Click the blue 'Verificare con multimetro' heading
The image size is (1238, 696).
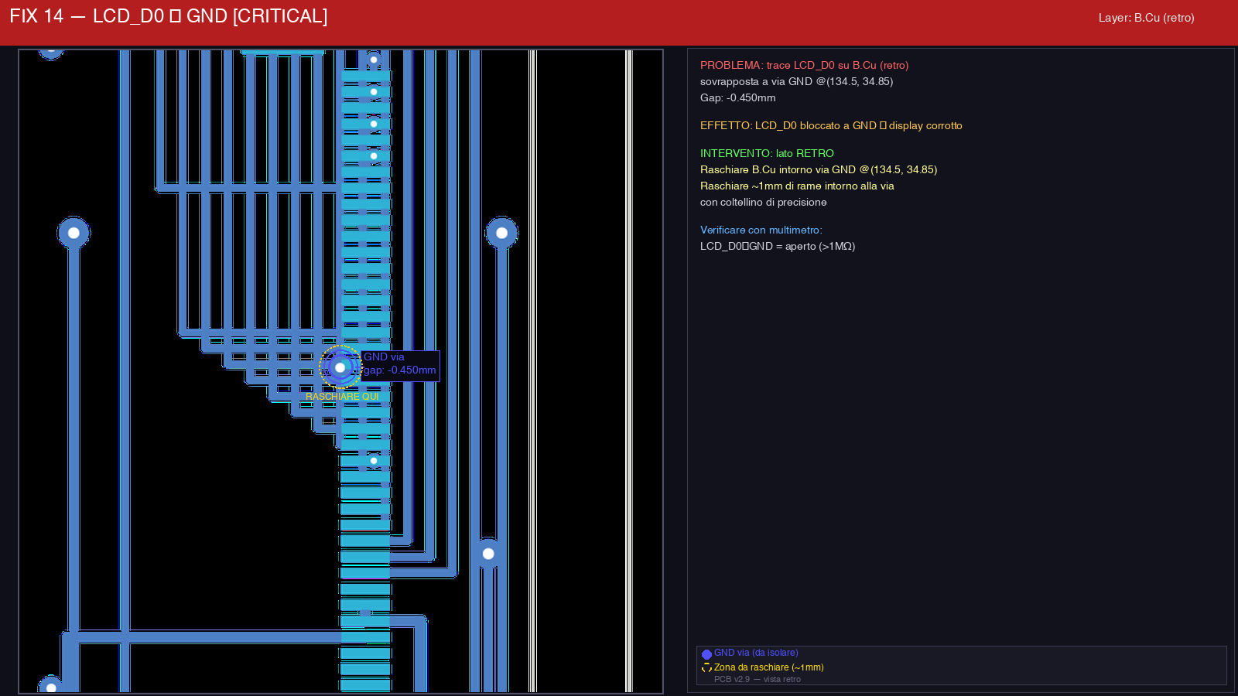point(761,230)
